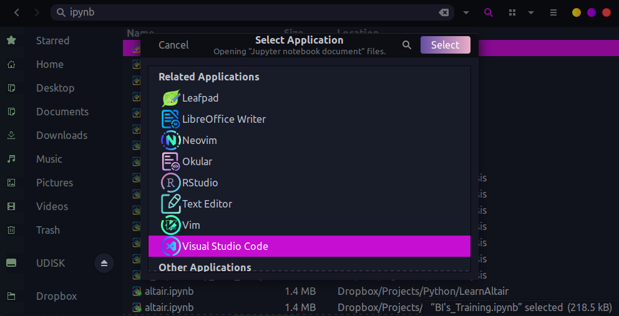Click the ipynb search field
The height and width of the screenshot is (316, 619).
pyautogui.click(x=252, y=12)
